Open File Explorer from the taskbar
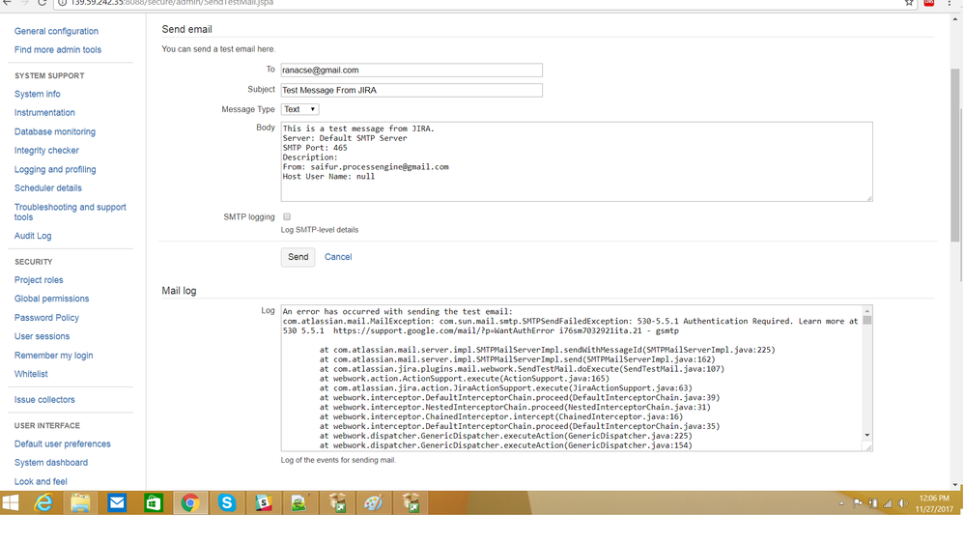 point(80,503)
